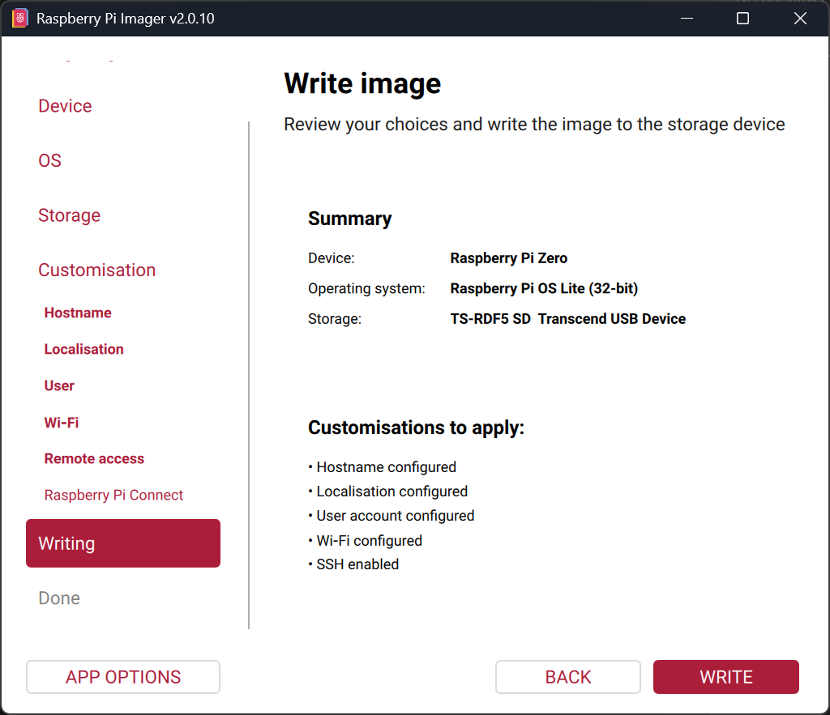The height and width of the screenshot is (715, 830).
Task: Click 'TS-RDF5 SD Transcend USB Device' text
Action: point(568,319)
